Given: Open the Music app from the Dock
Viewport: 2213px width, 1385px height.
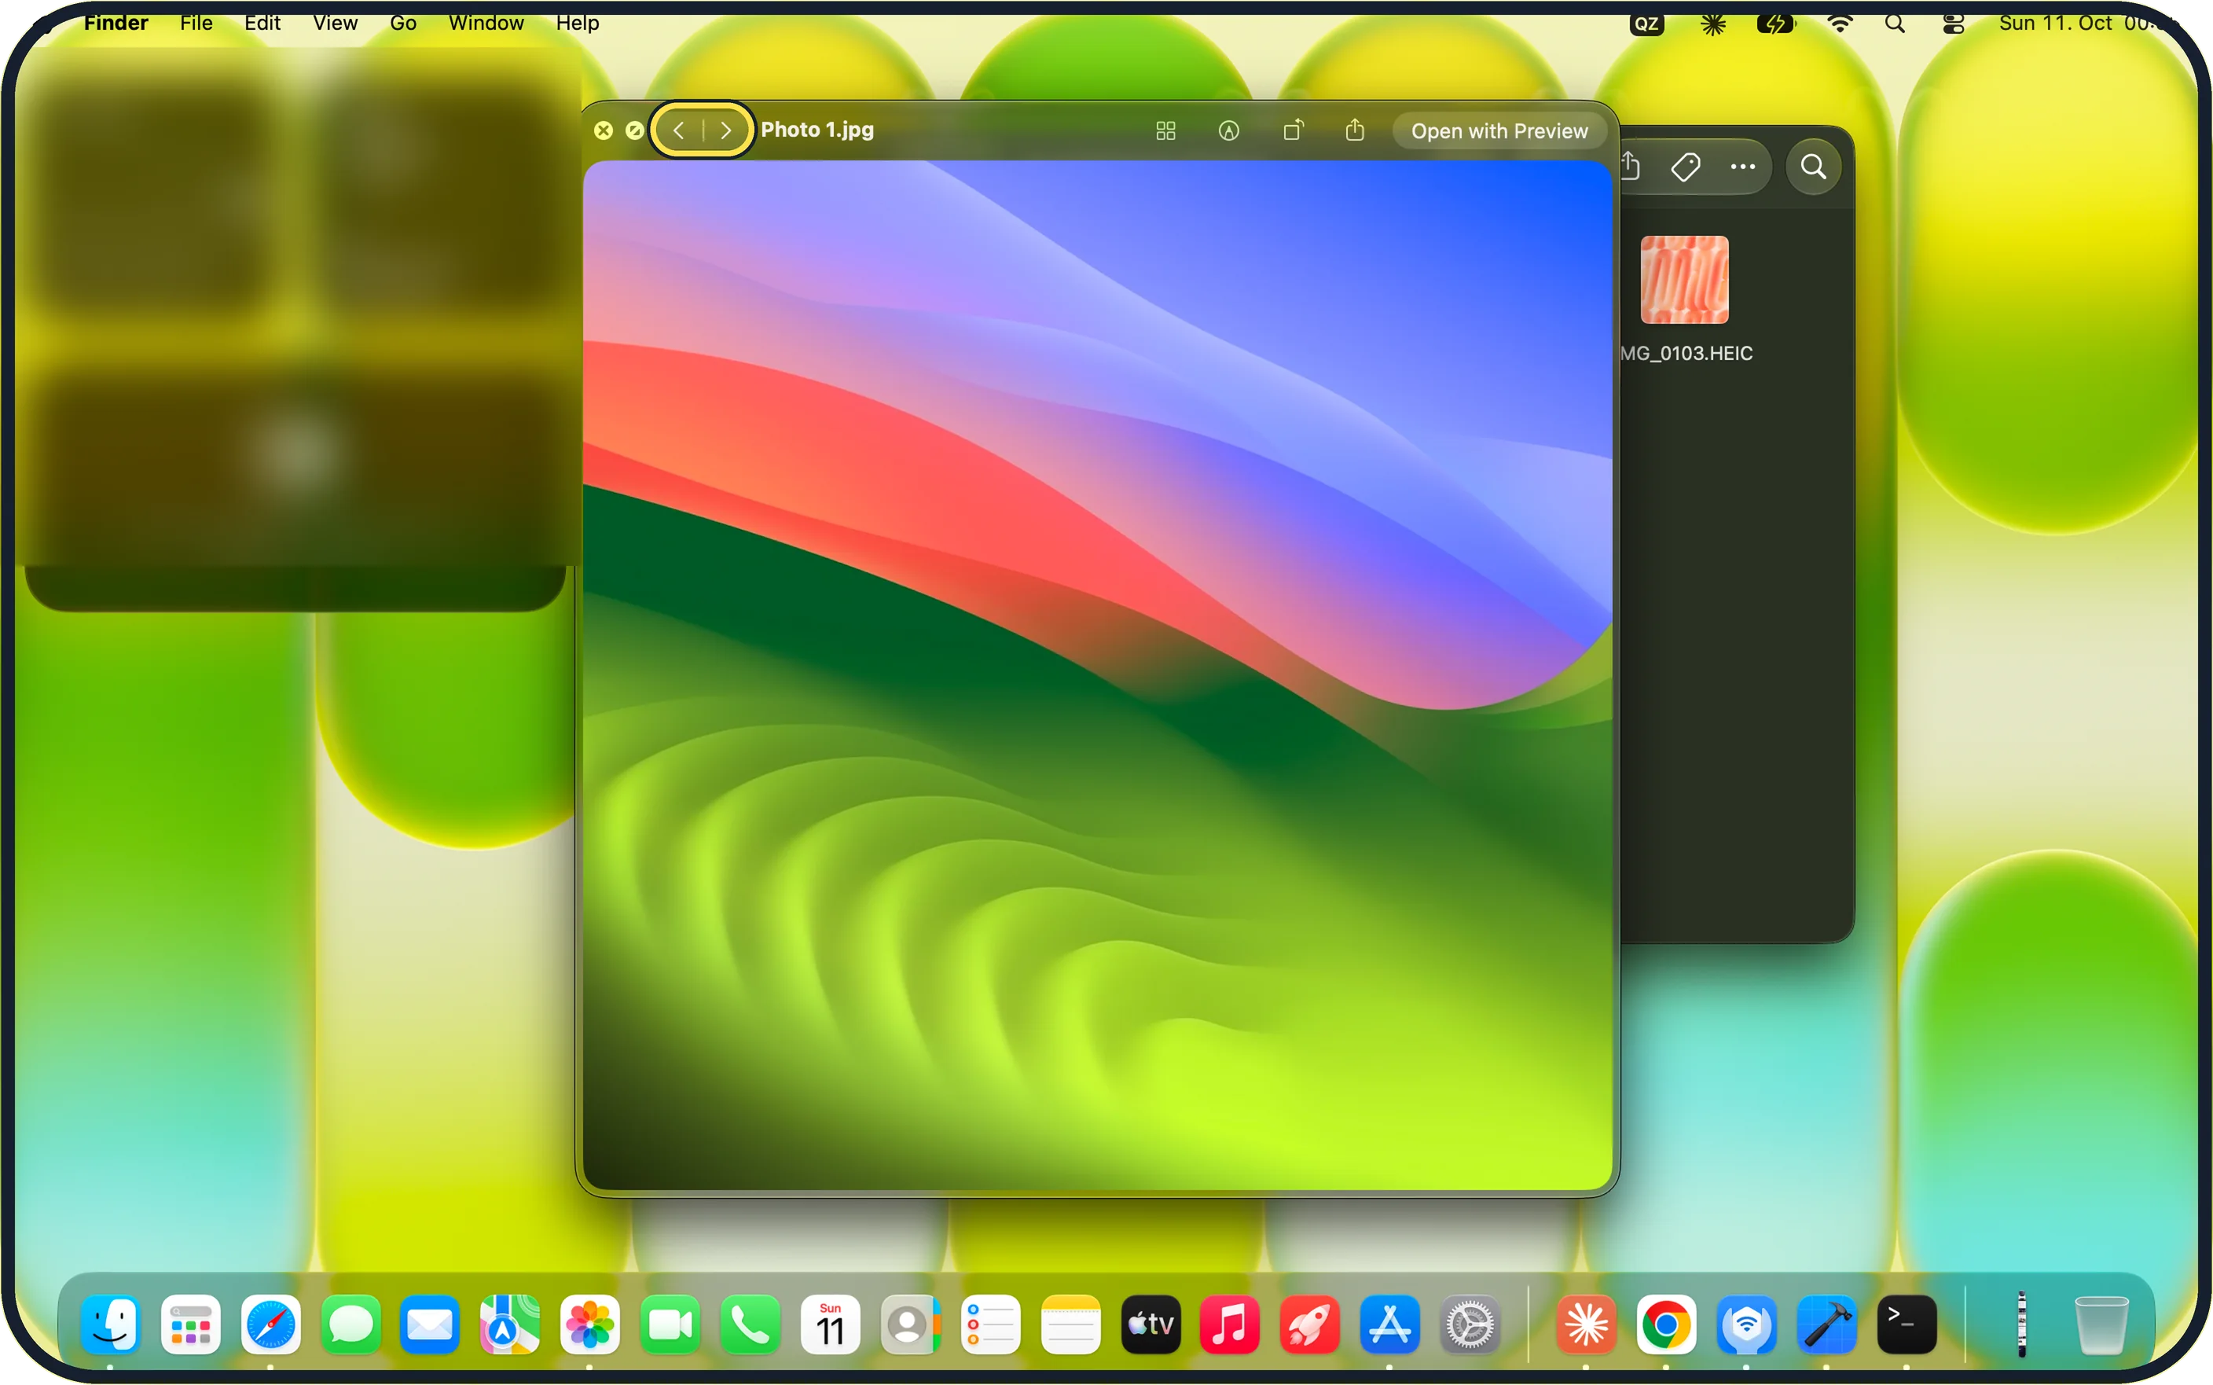Looking at the screenshot, I should pos(1229,1324).
